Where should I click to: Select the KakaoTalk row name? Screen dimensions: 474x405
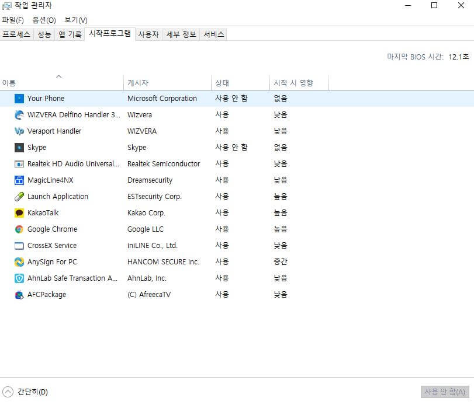[43, 213]
